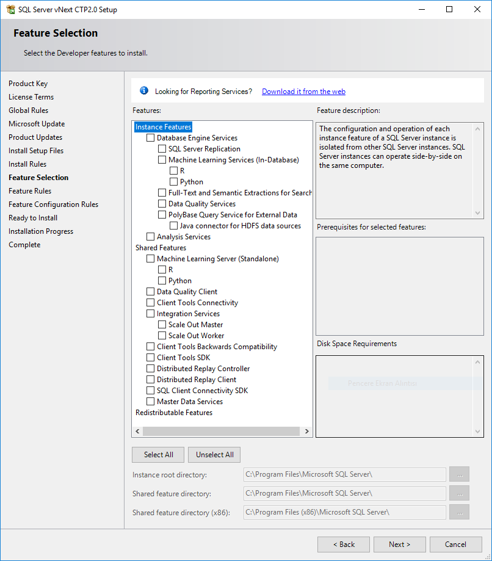Check PolyBase Query Service for External Data
This screenshot has height=561, width=492.
162,214
